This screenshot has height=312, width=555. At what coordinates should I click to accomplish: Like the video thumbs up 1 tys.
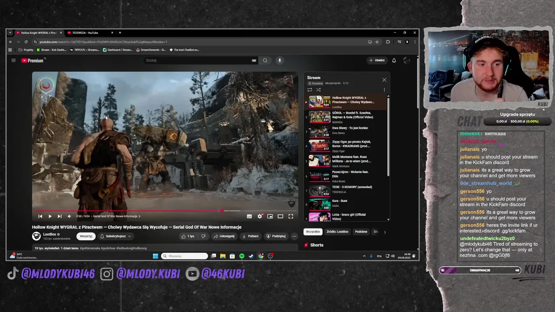click(x=188, y=236)
